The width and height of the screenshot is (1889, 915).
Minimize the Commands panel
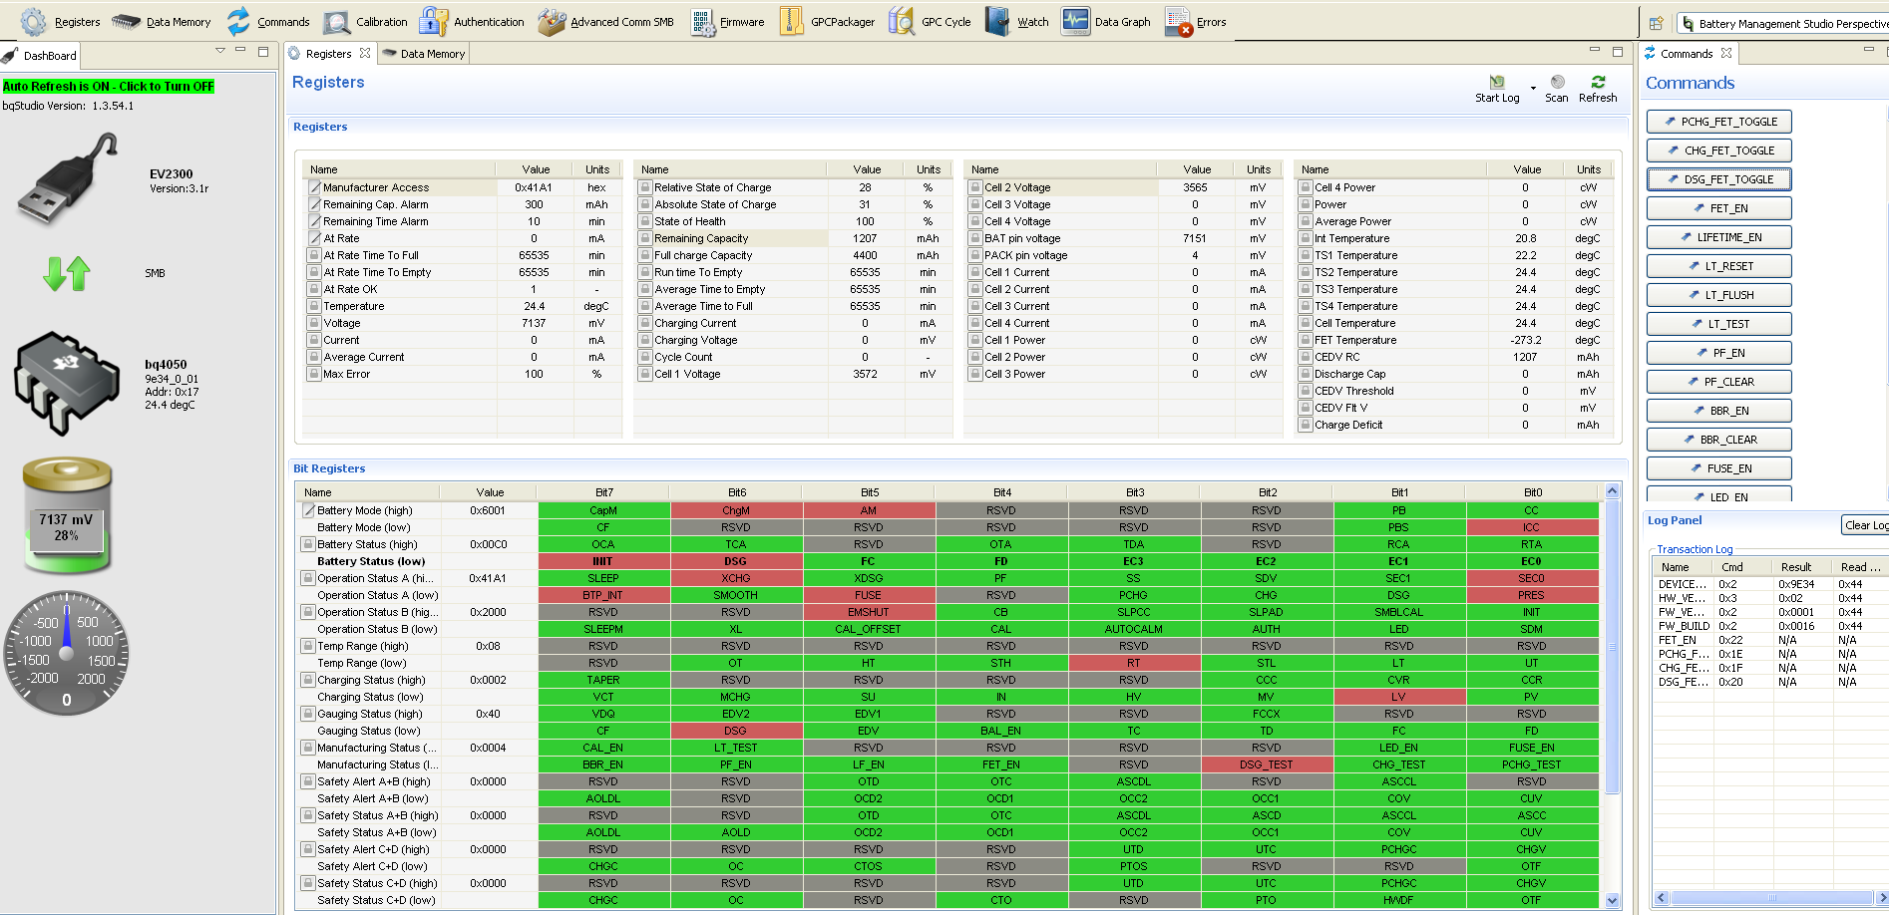pos(1868,50)
